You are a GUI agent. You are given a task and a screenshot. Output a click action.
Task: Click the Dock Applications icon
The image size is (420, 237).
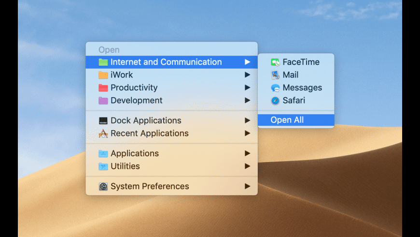click(x=103, y=120)
